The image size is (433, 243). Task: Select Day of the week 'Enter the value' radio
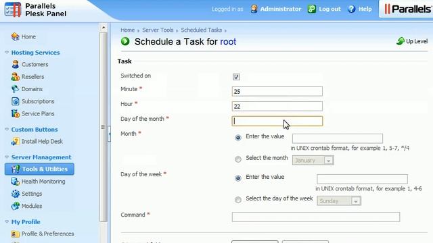point(237,178)
